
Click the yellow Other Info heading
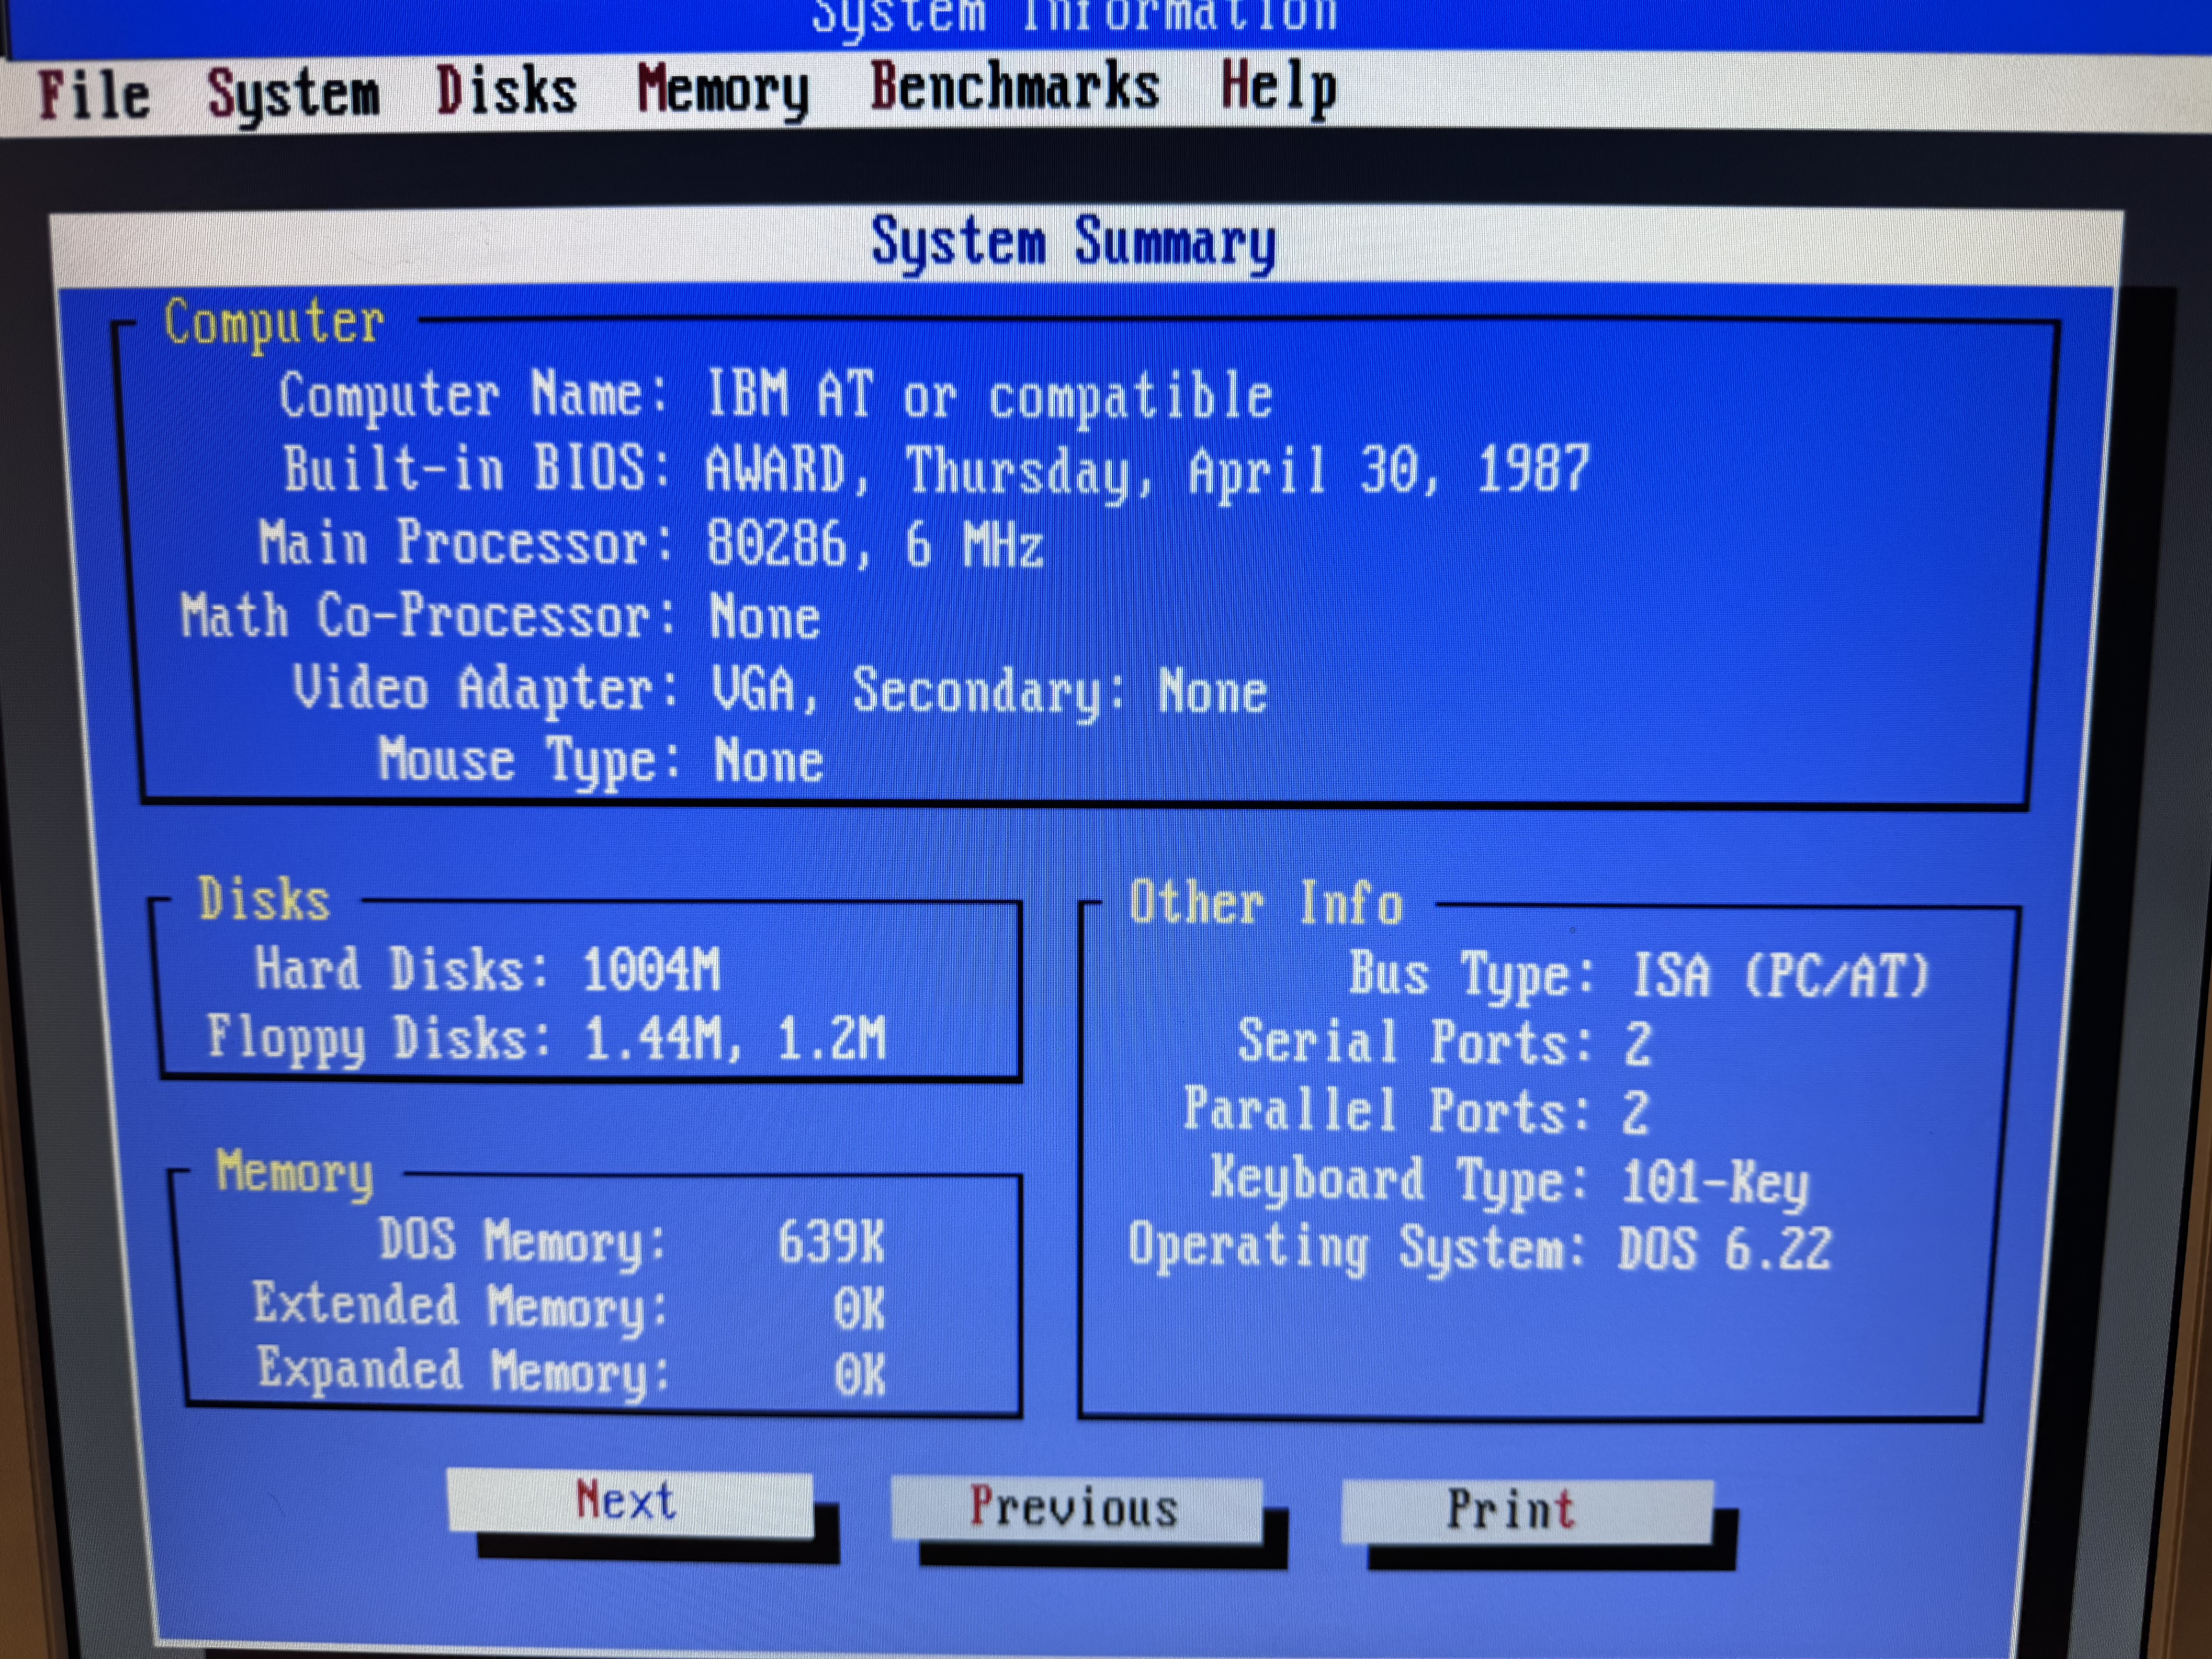1267,903
